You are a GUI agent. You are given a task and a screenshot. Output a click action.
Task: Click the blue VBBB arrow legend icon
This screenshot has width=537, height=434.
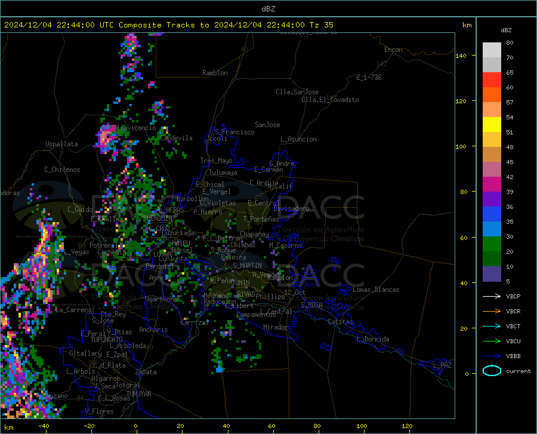click(492, 356)
